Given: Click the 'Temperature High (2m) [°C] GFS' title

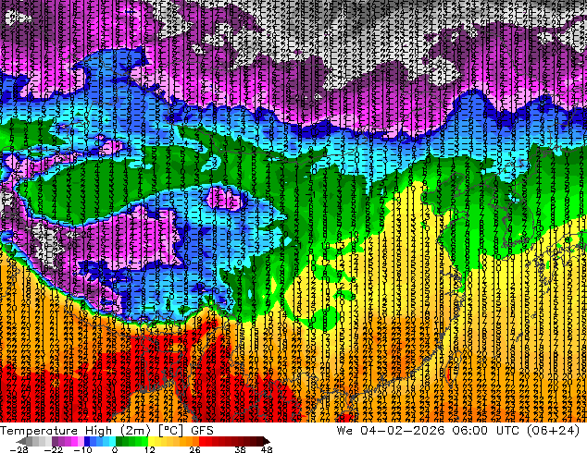Looking at the screenshot, I should tap(106, 431).
